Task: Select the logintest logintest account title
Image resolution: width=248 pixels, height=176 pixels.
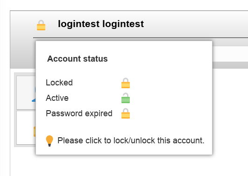Action: pyautogui.click(x=101, y=24)
